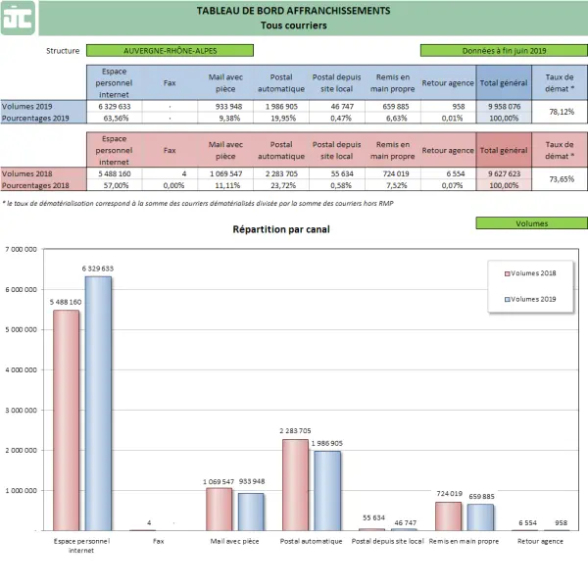Click the 2019 Postal automatique bar

(x=327, y=491)
